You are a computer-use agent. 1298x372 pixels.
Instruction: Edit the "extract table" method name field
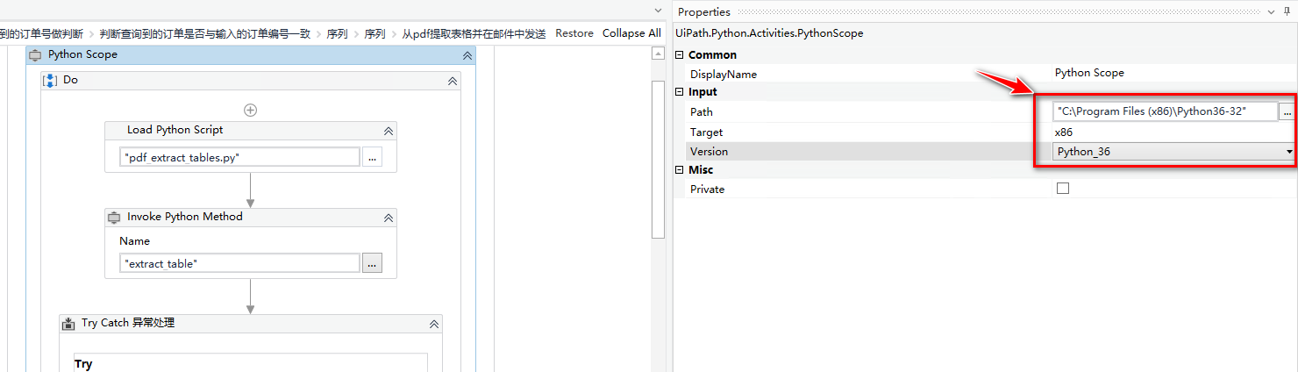point(240,263)
